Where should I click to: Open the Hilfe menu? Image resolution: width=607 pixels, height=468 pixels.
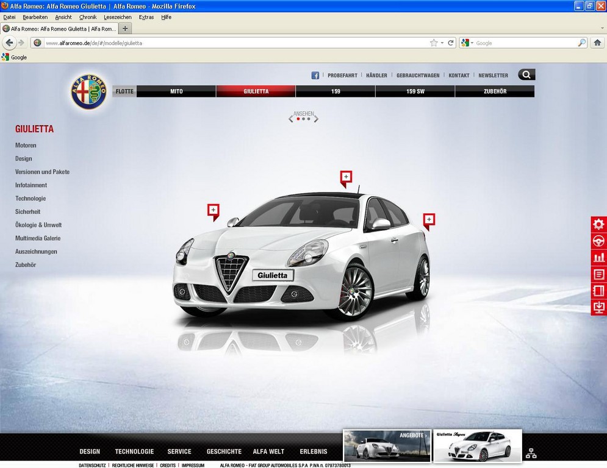[x=167, y=17]
